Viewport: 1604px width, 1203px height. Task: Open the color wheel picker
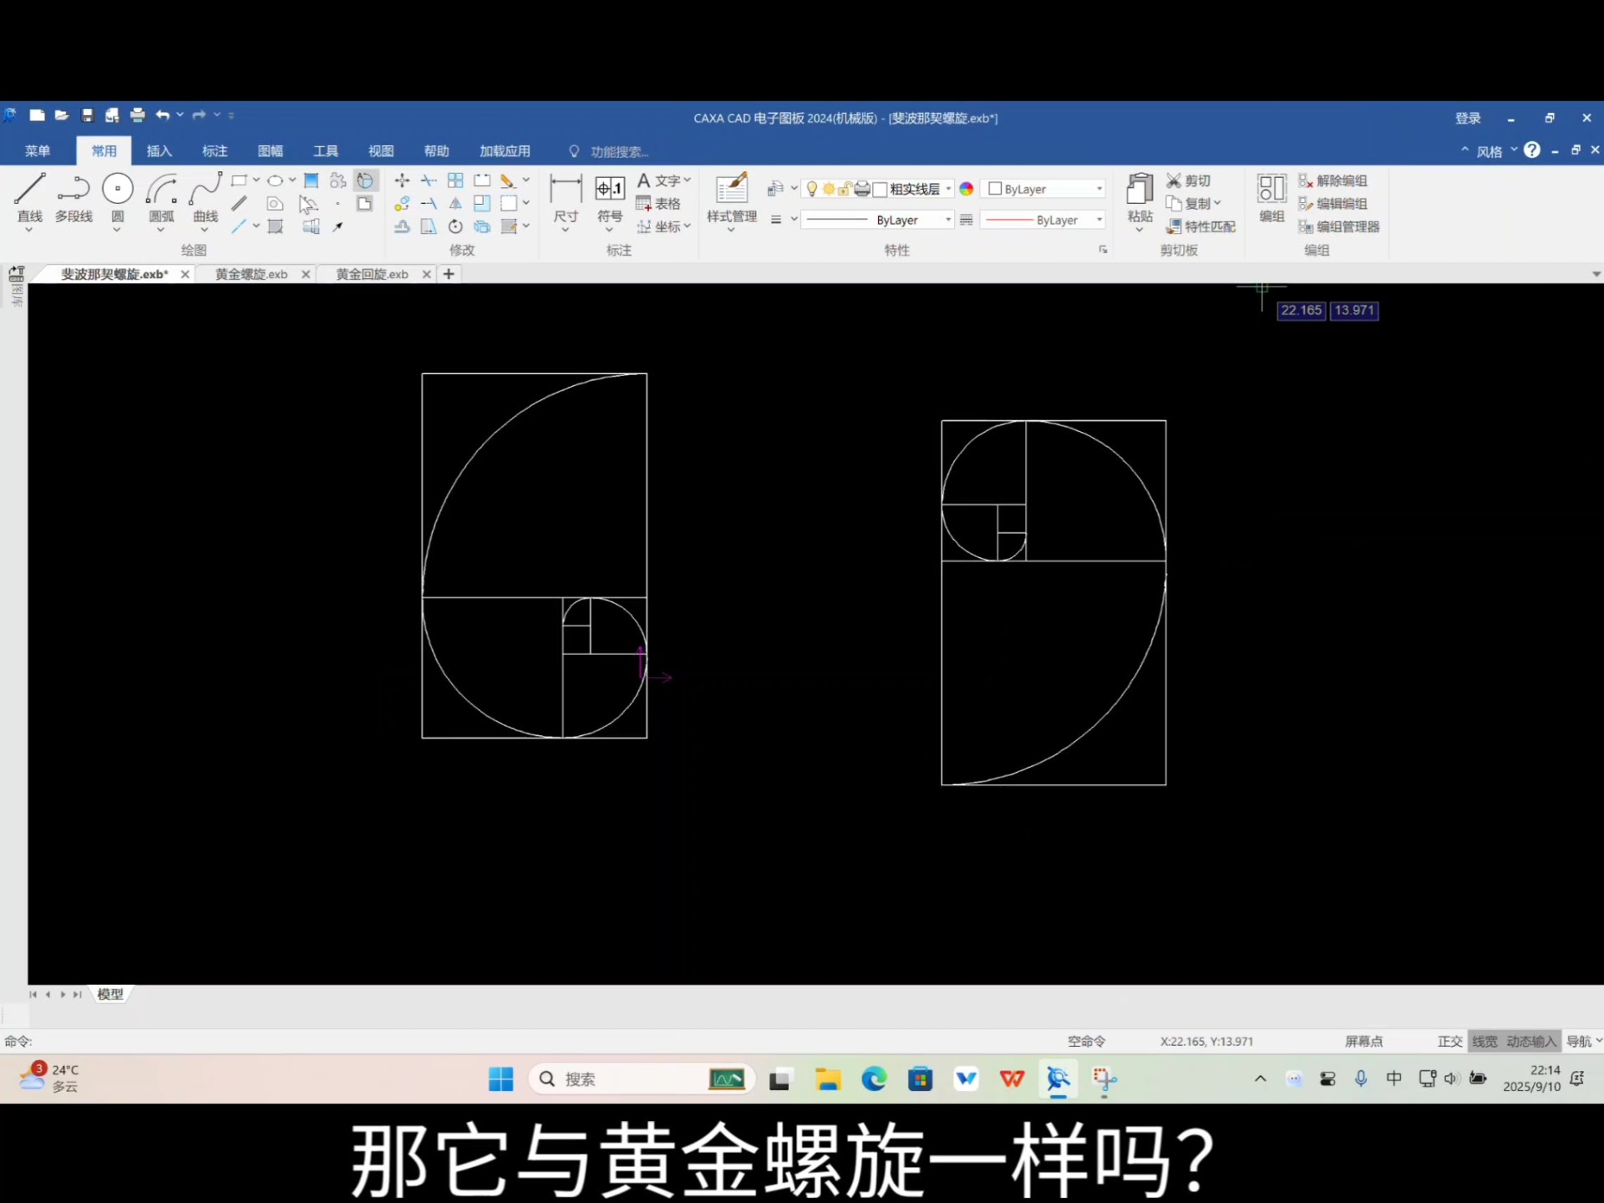coord(967,189)
